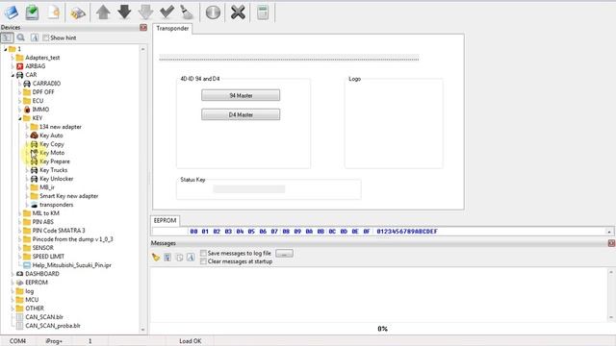Click the round gray Stop toolbar icon
Screen dimensions: 616x346
coord(213,12)
